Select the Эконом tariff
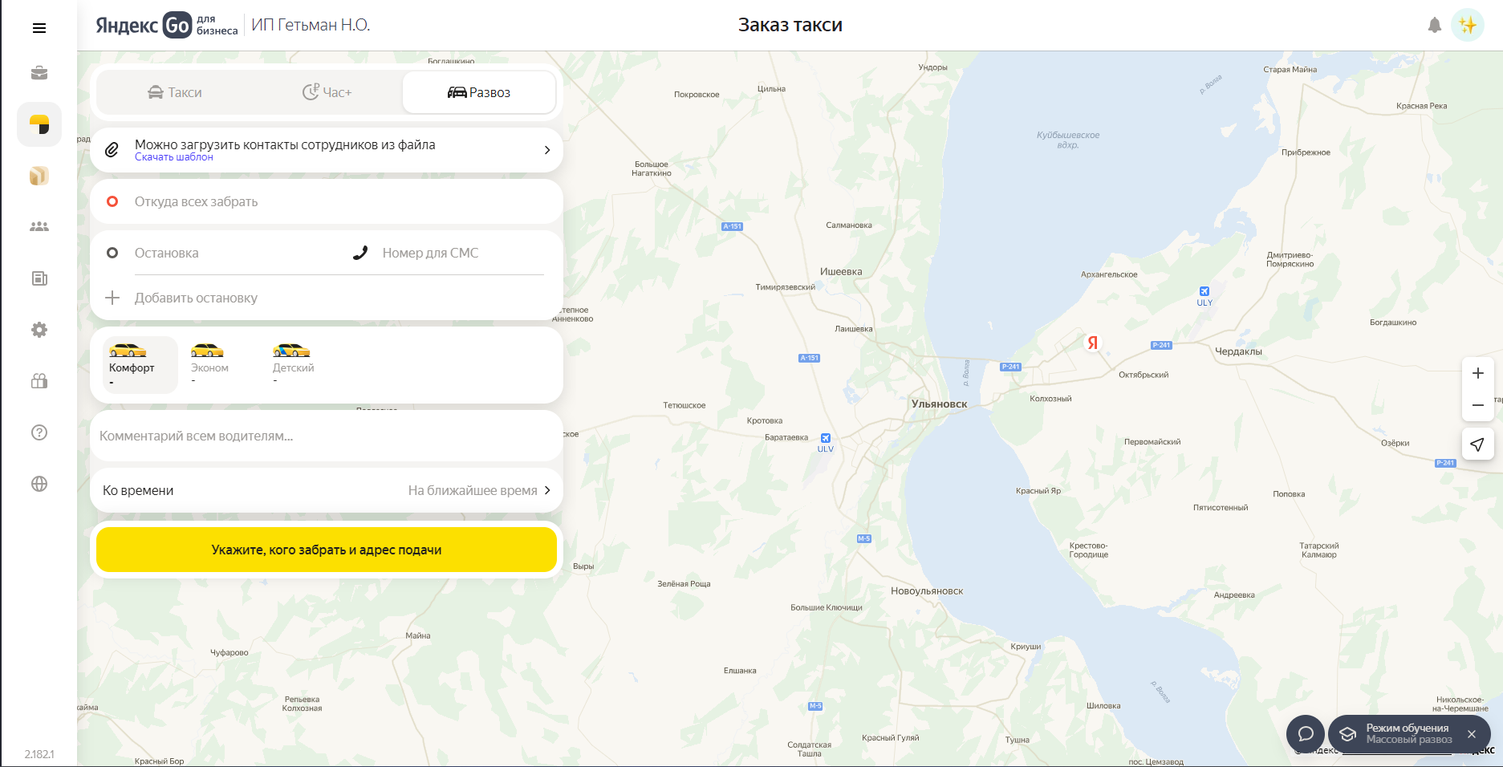1503x767 pixels. point(209,365)
